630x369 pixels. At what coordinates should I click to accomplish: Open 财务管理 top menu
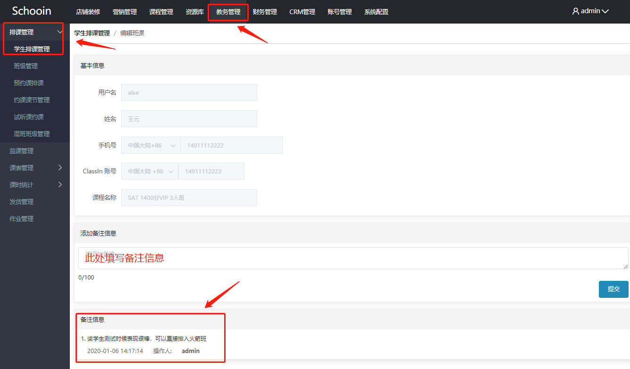click(x=265, y=12)
